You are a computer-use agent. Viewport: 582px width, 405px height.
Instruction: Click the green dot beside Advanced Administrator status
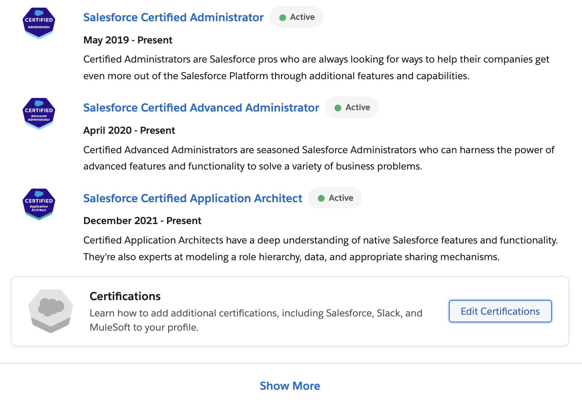[x=338, y=108]
